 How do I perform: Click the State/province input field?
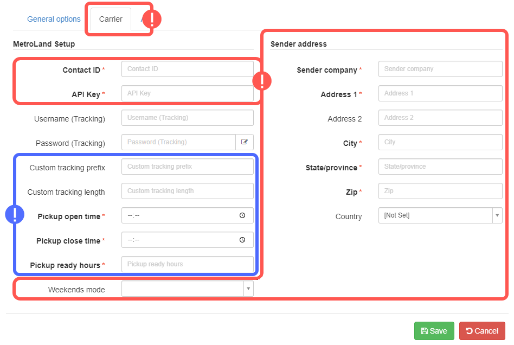[440, 167]
